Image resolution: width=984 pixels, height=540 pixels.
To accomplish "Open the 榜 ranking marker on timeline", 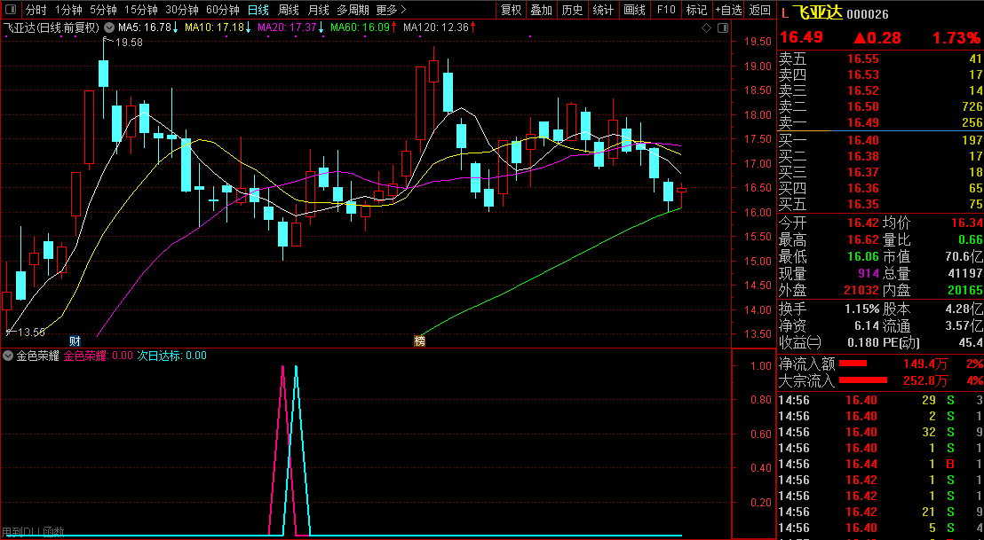I will tap(419, 341).
